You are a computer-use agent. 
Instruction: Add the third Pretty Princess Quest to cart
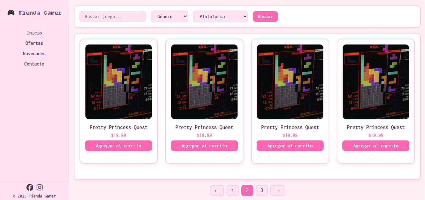click(290, 146)
